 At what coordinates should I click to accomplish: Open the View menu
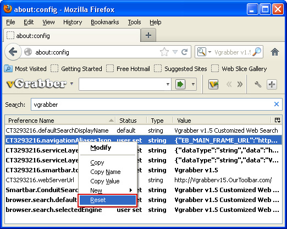tap(48, 22)
